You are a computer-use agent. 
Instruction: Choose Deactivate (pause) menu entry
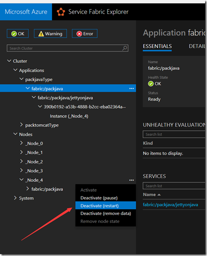click(106, 198)
